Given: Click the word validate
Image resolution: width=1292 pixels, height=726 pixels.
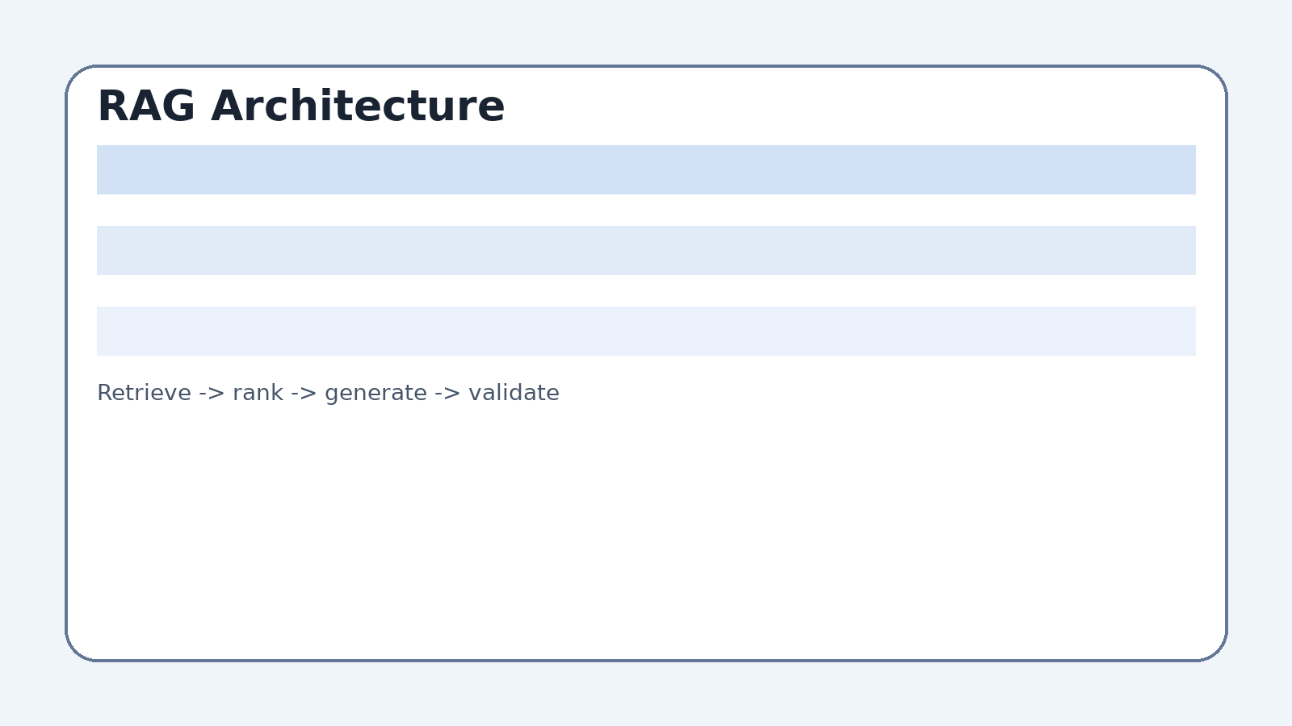Looking at the screenshot, I should point(514,393).
